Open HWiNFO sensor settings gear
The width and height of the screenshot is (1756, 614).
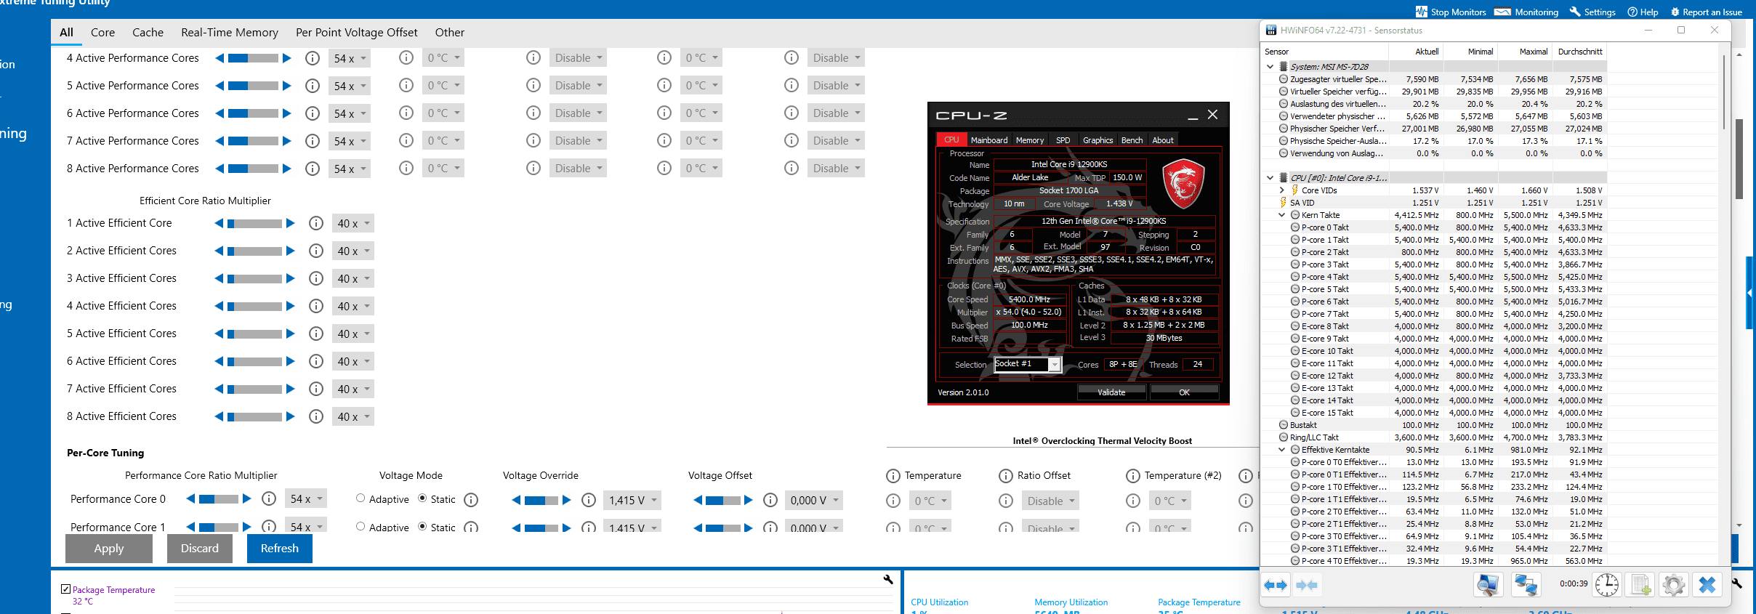(1674, 585)
